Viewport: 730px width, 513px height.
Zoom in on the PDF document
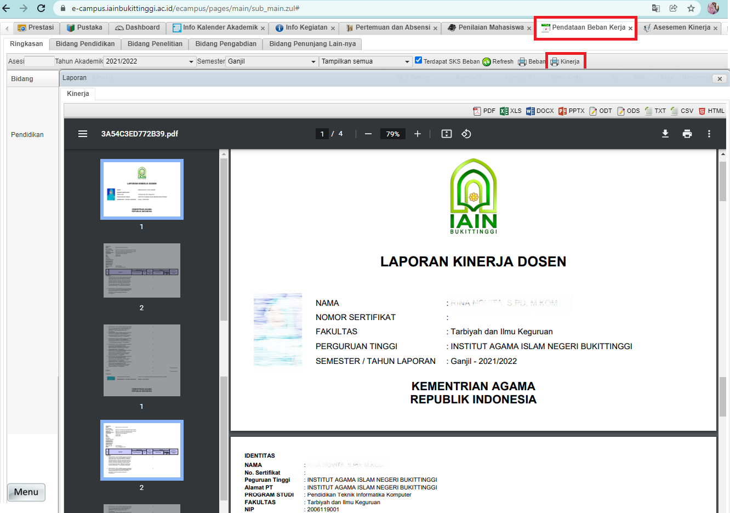click(x=417, y=134)
